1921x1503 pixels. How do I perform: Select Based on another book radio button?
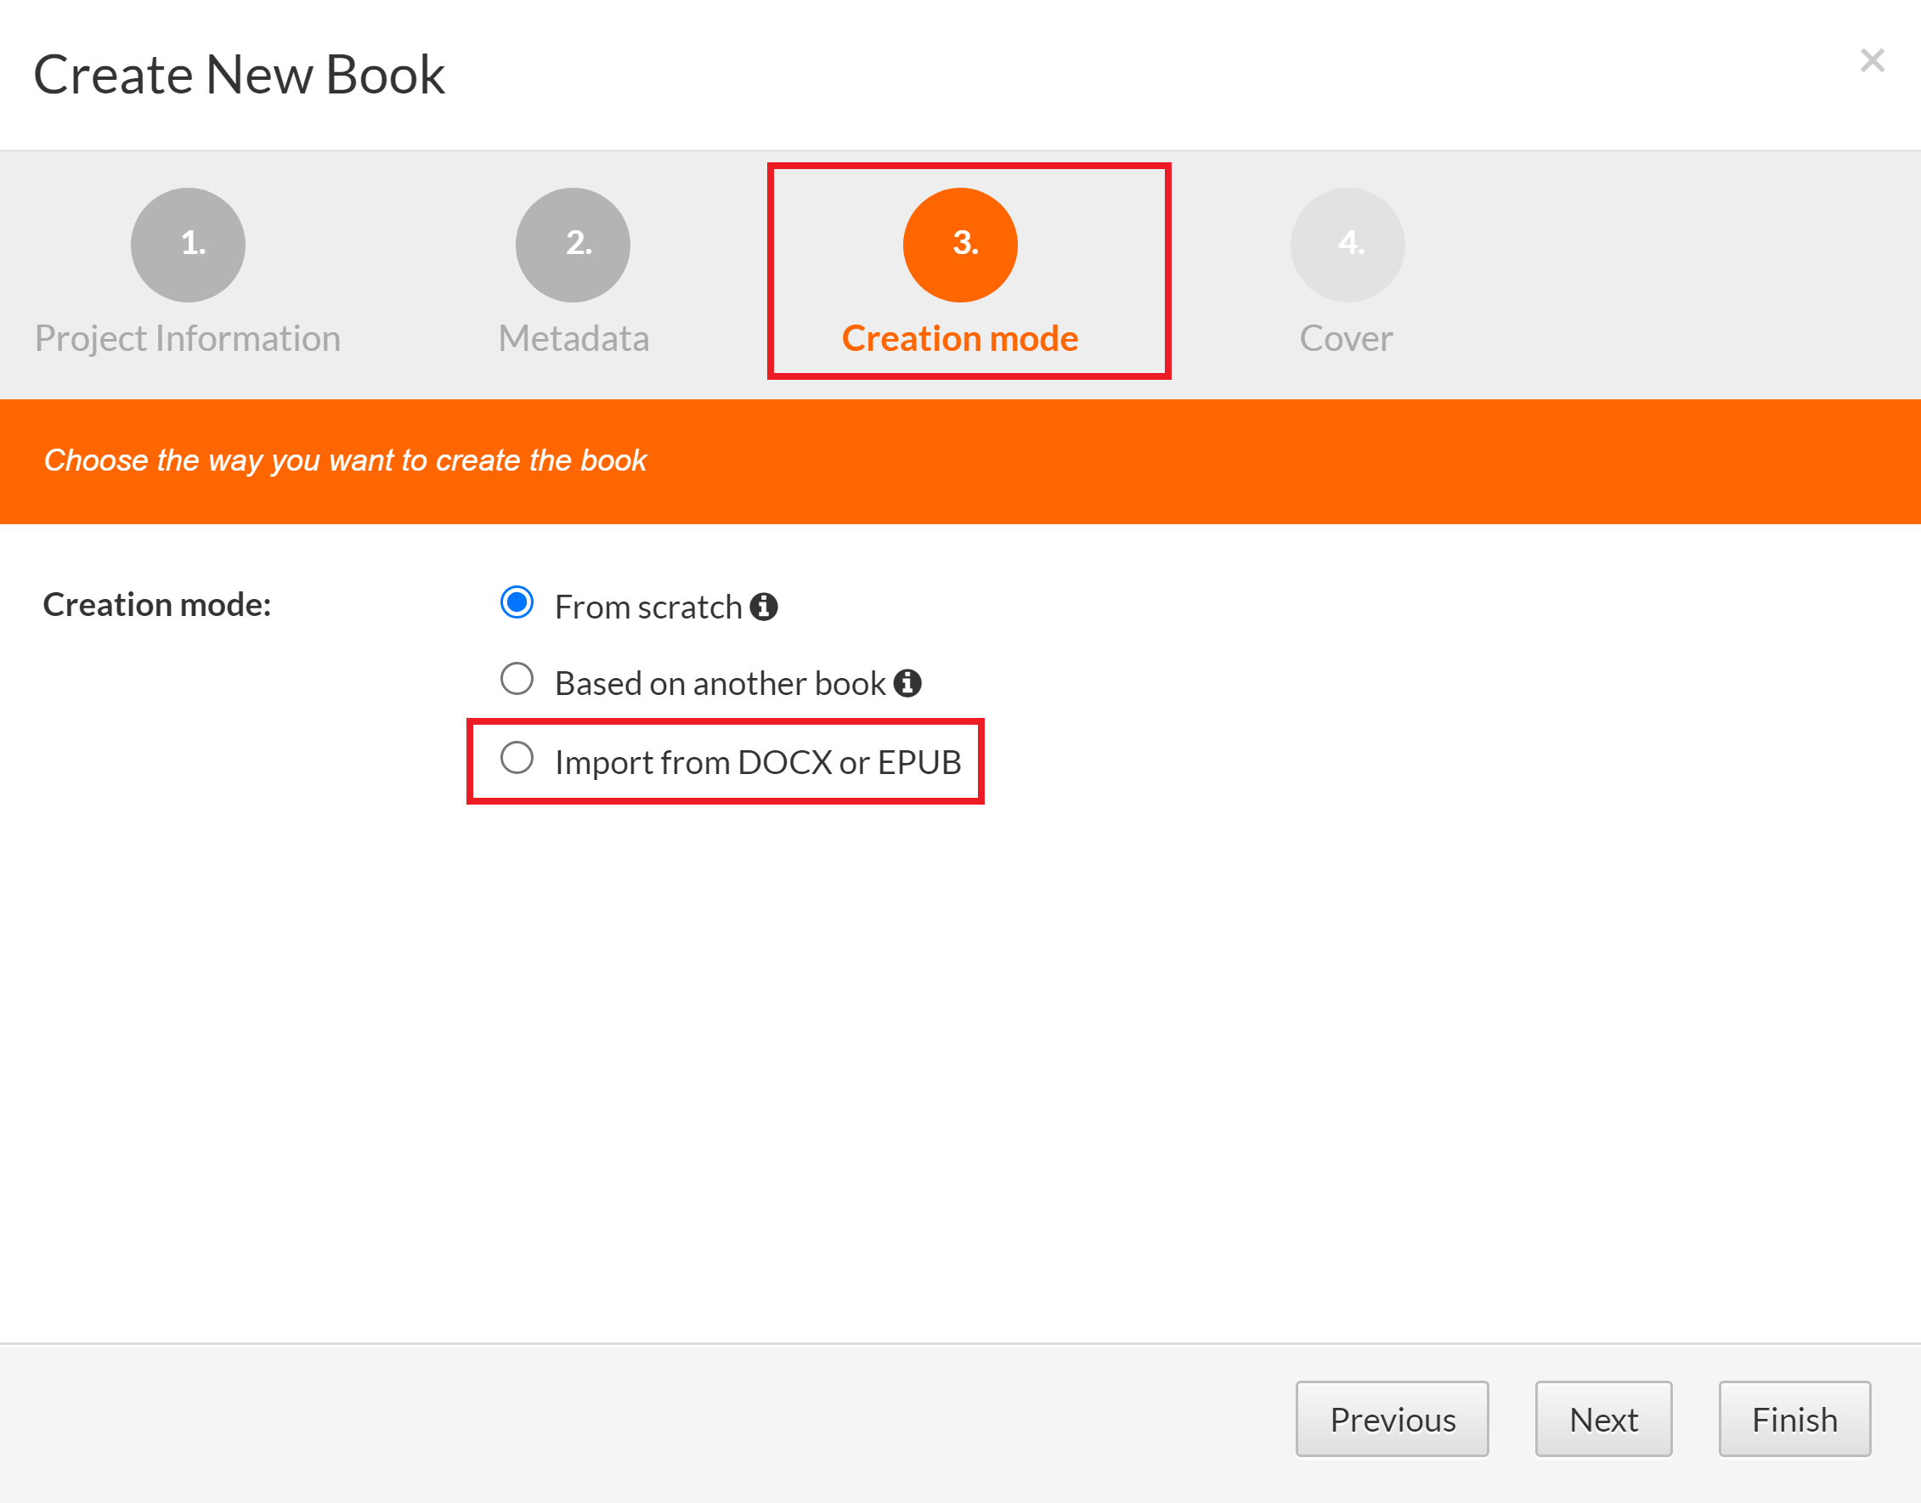[x=517, y=680]
